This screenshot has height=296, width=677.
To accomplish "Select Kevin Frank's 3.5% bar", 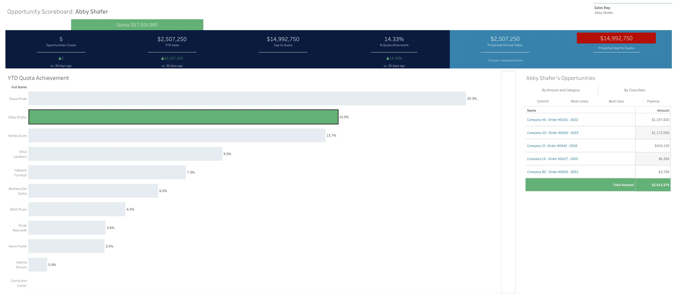I will [x=67, y=246].
